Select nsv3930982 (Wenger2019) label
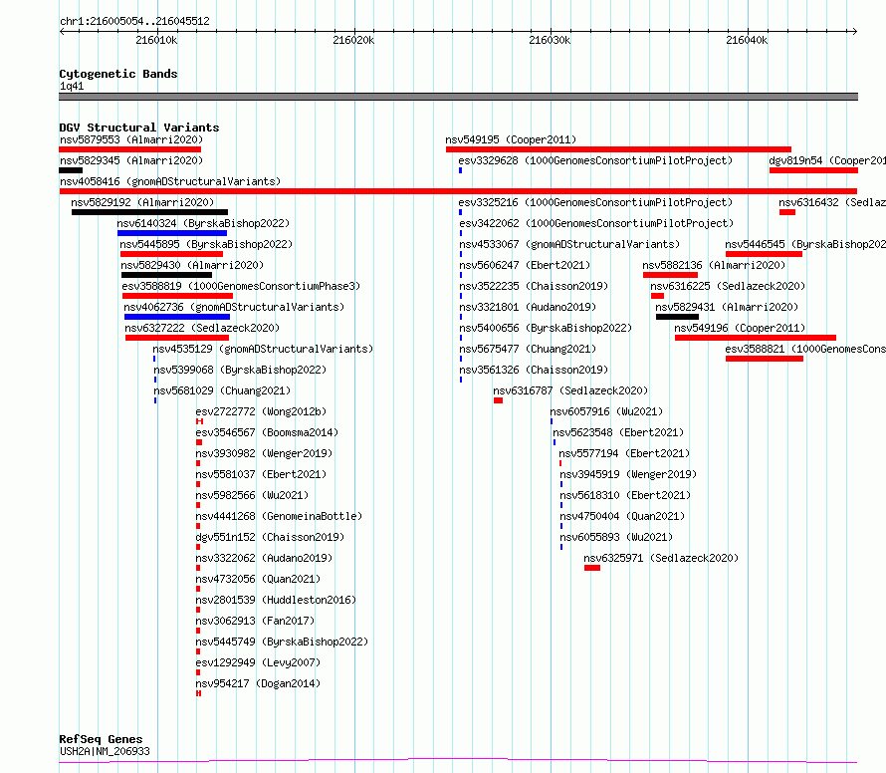Viewport: 886px width, 773px height. (x=264, y=453)
